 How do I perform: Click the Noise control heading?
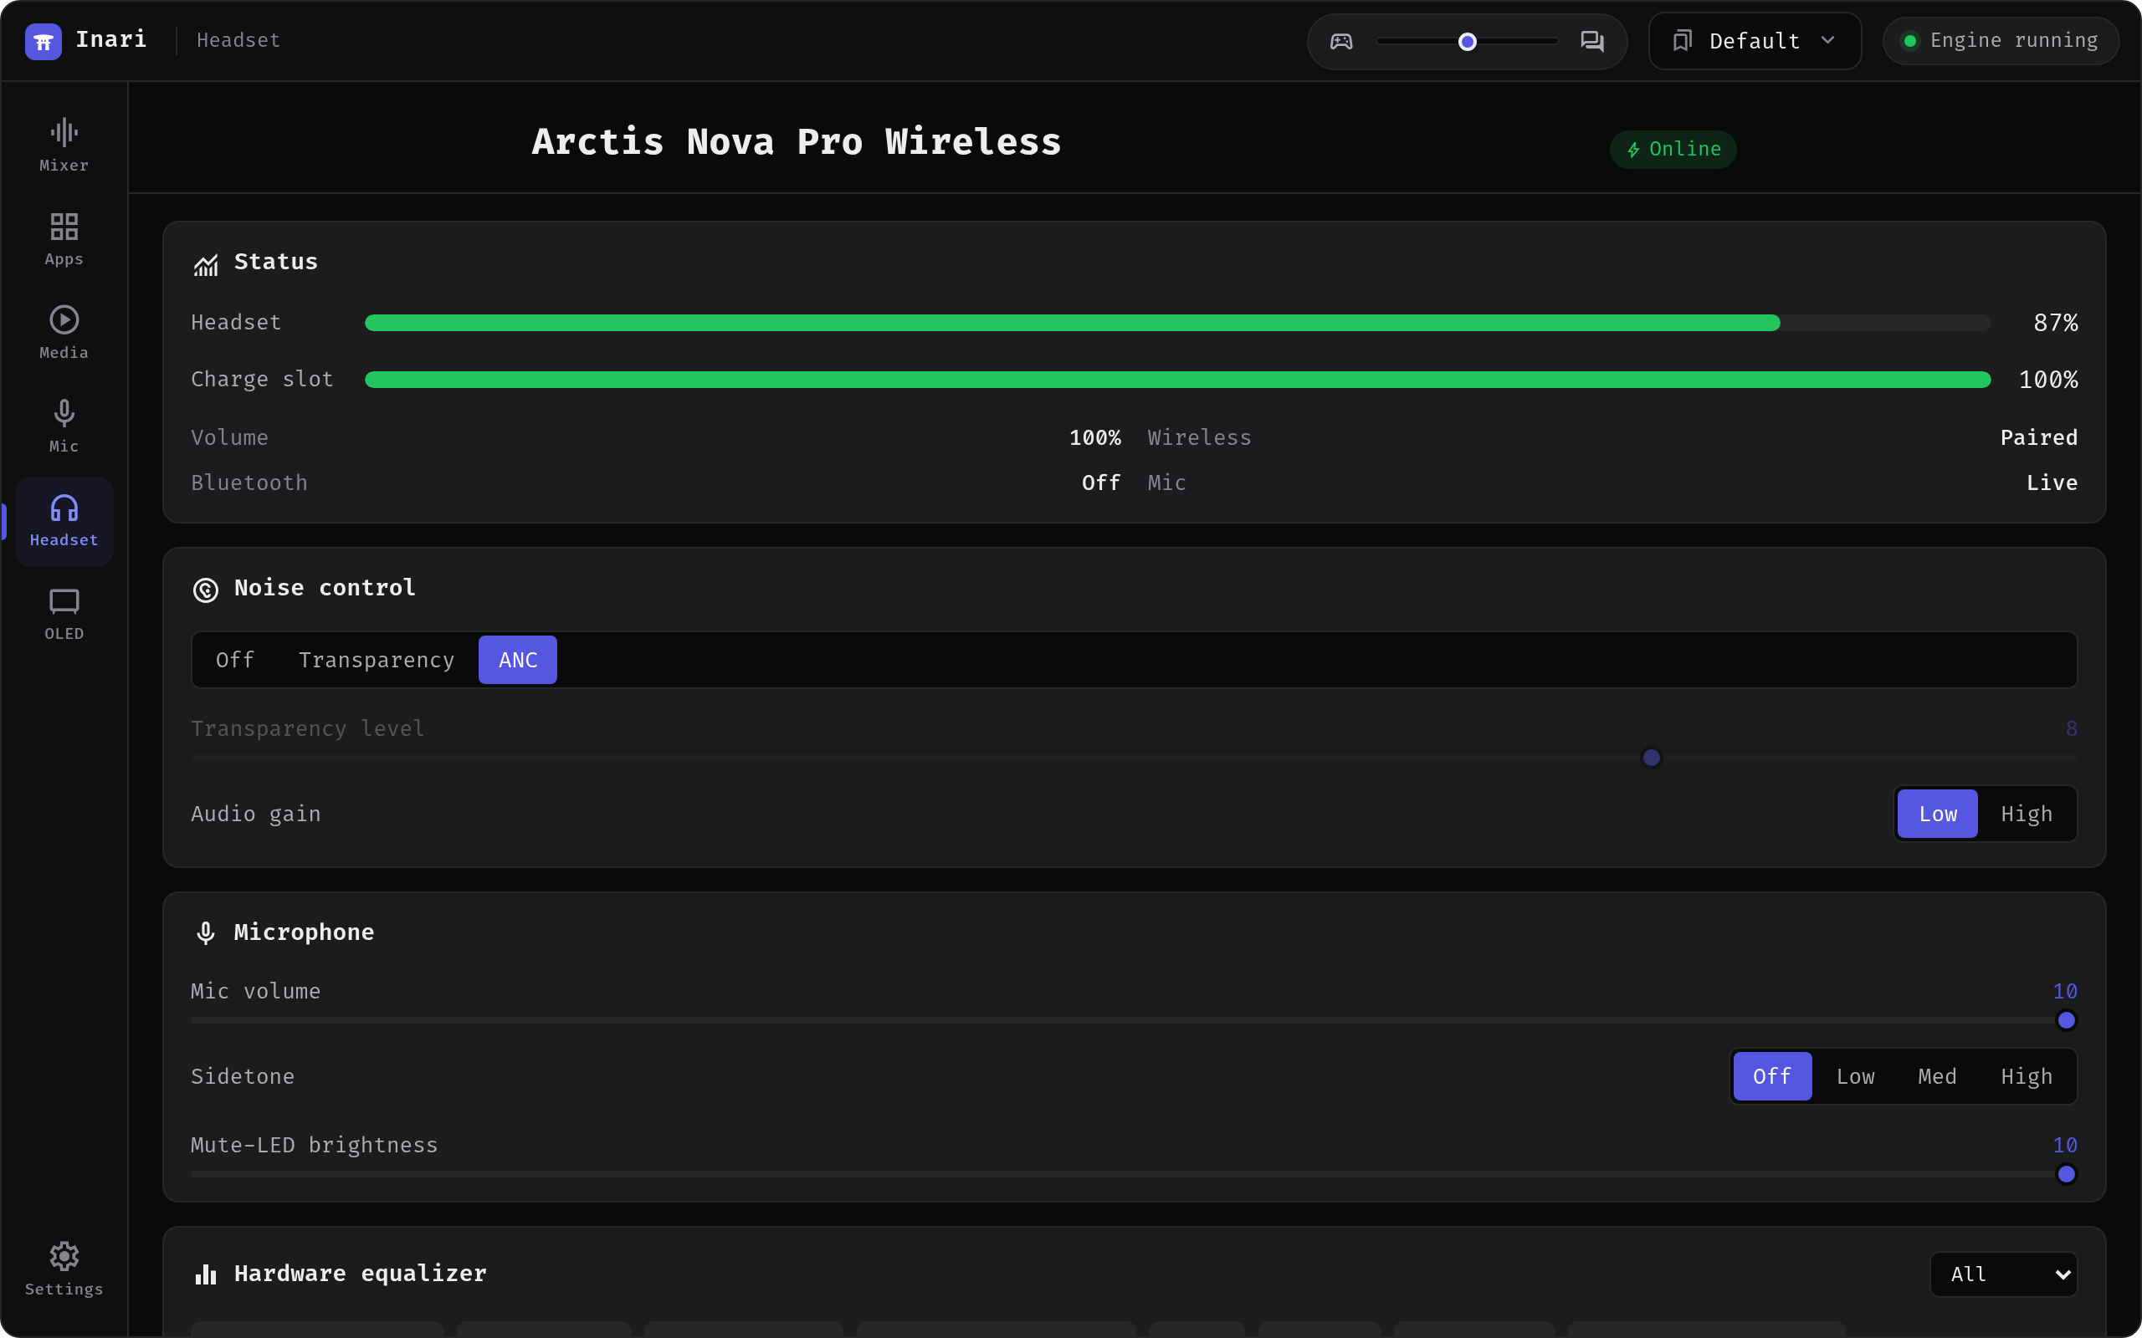tap(325, 588)
